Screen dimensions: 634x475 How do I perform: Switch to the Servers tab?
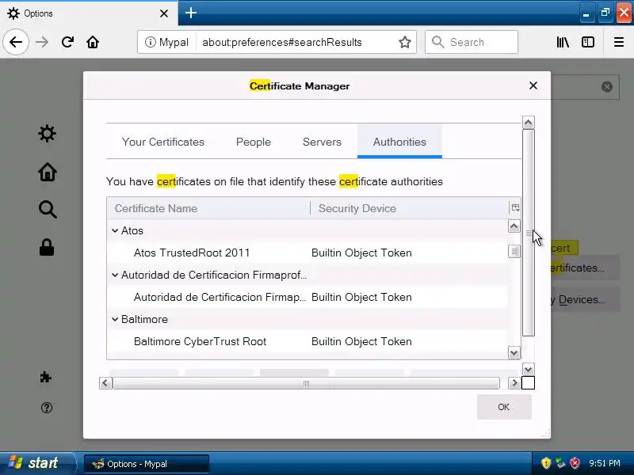click(322, 142)
